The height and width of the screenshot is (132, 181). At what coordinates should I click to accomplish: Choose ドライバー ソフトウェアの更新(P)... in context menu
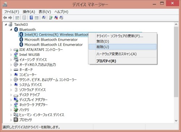(122, 36)
